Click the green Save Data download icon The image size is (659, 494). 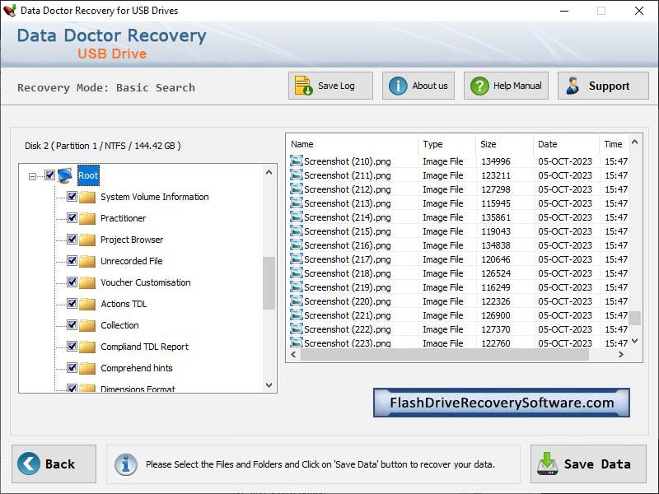click(546, 464)
